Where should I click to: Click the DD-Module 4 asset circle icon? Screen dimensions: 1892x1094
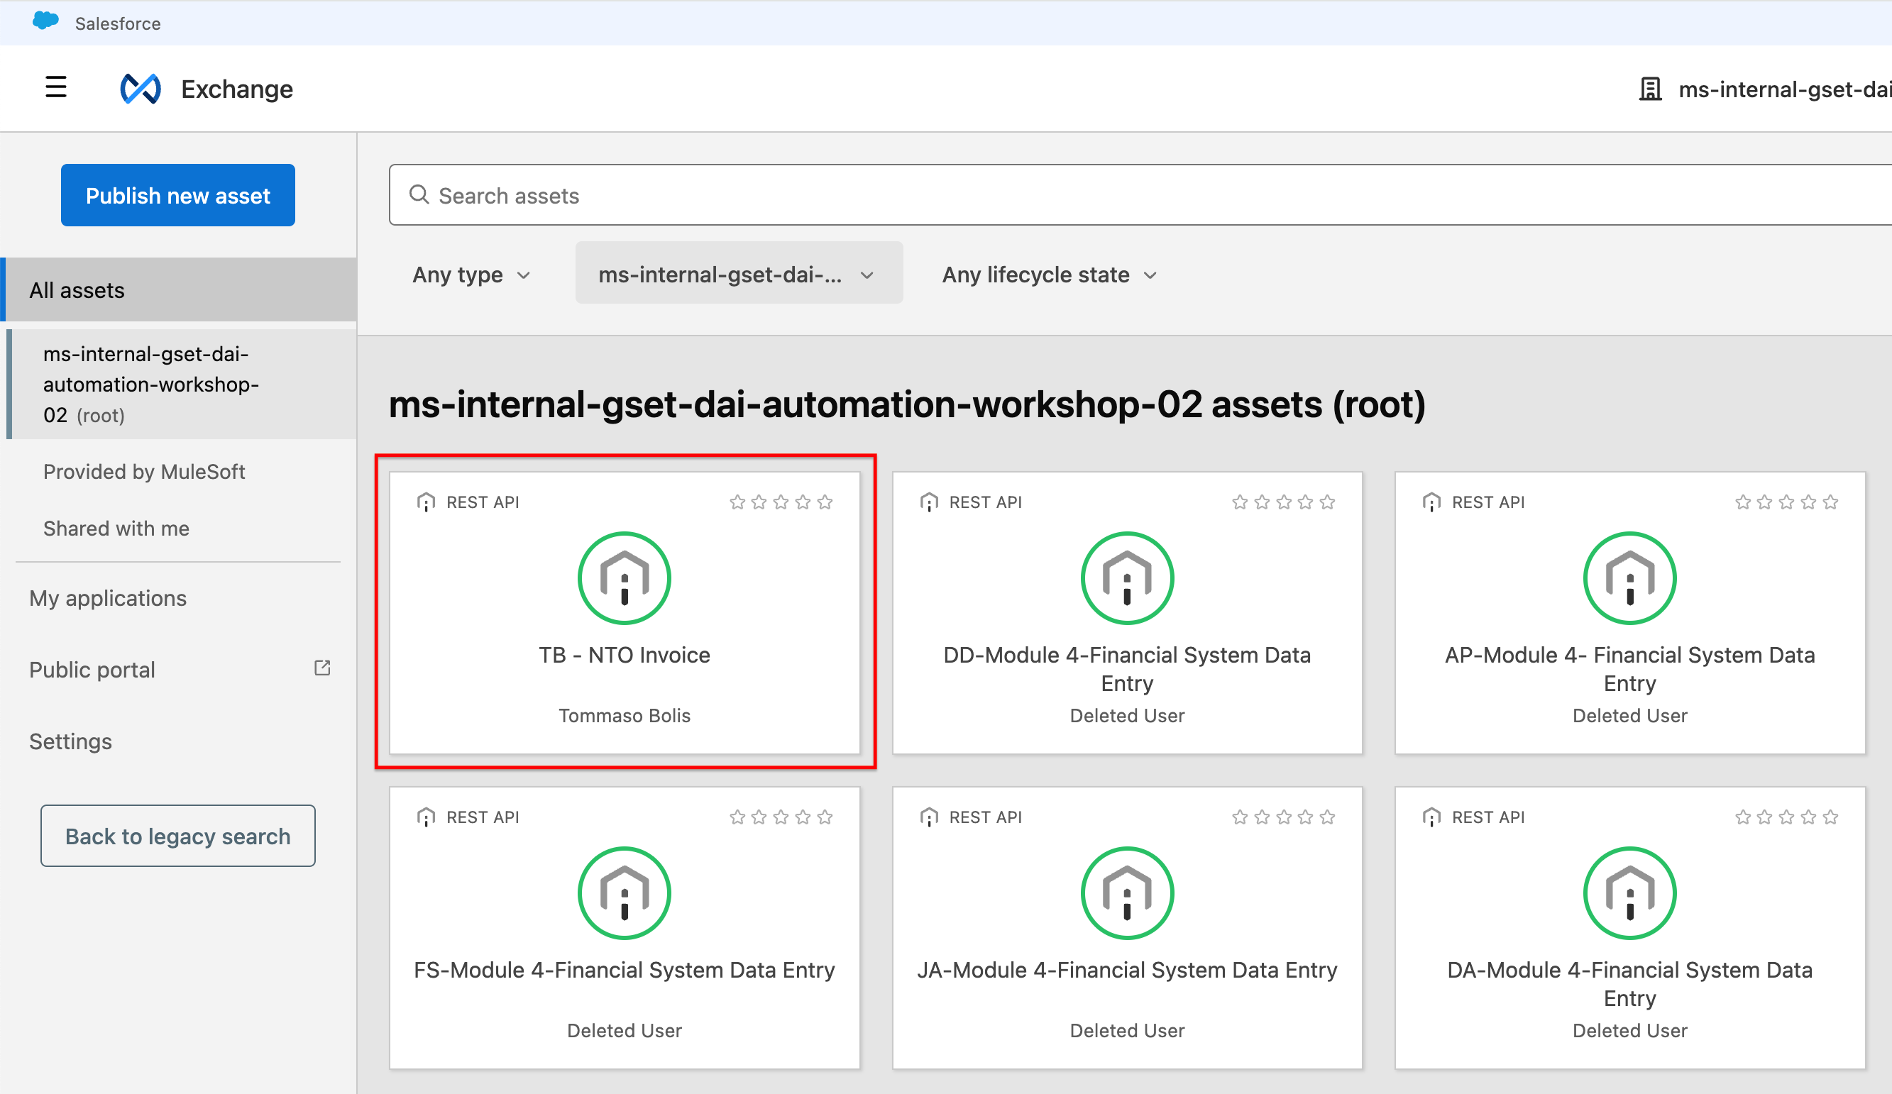click(x=1127, y=578)
